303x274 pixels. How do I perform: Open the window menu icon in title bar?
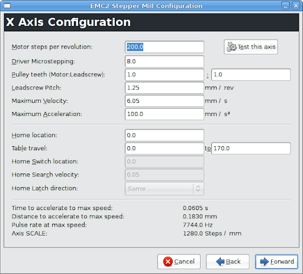(x=7, y=5)
